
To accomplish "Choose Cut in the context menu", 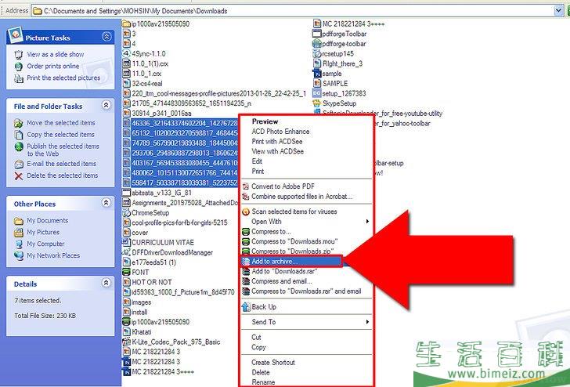I will tap(256, 337).
